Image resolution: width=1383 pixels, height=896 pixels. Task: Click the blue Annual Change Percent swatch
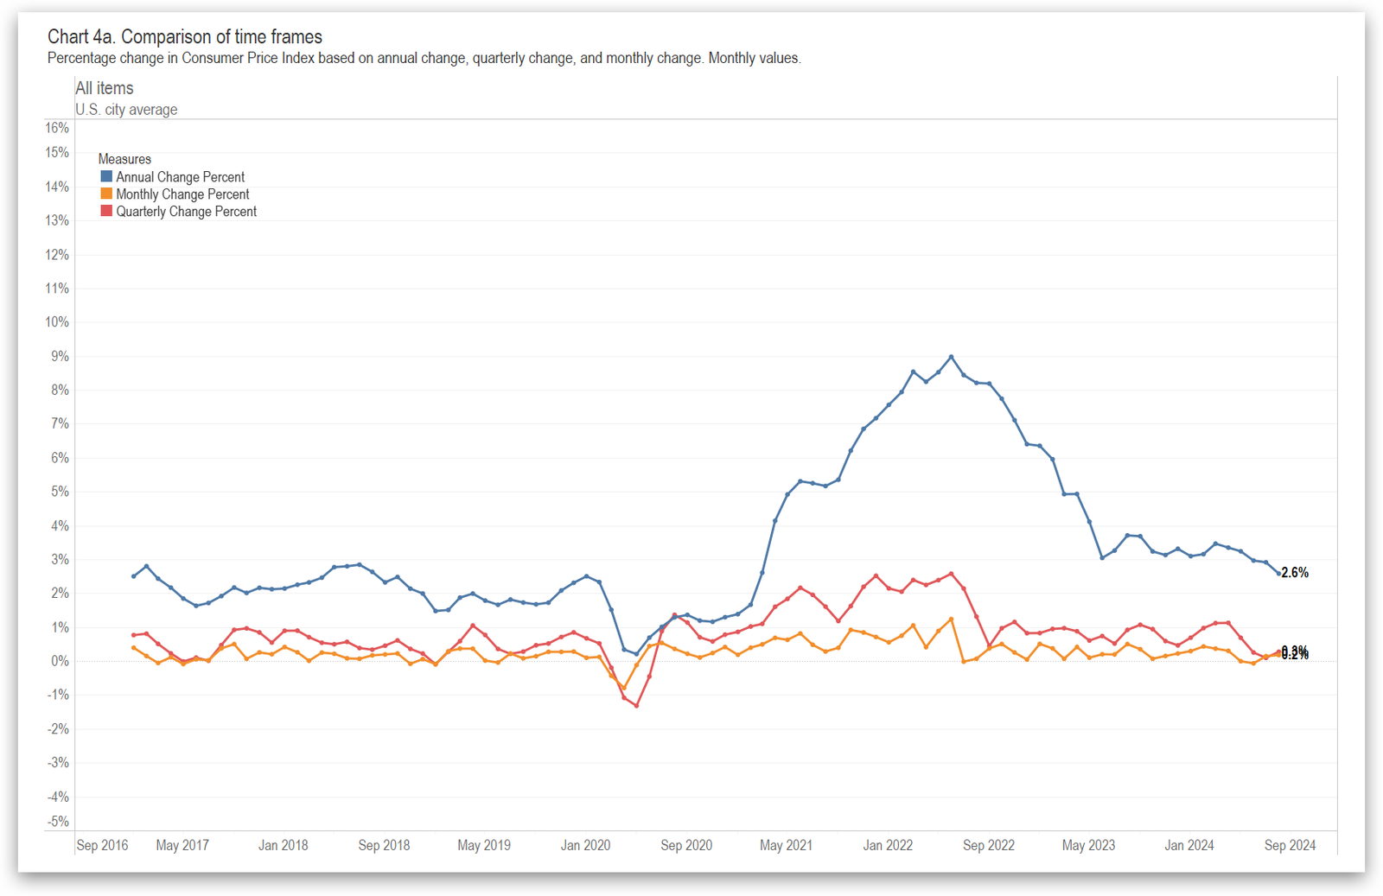point(106,176)
